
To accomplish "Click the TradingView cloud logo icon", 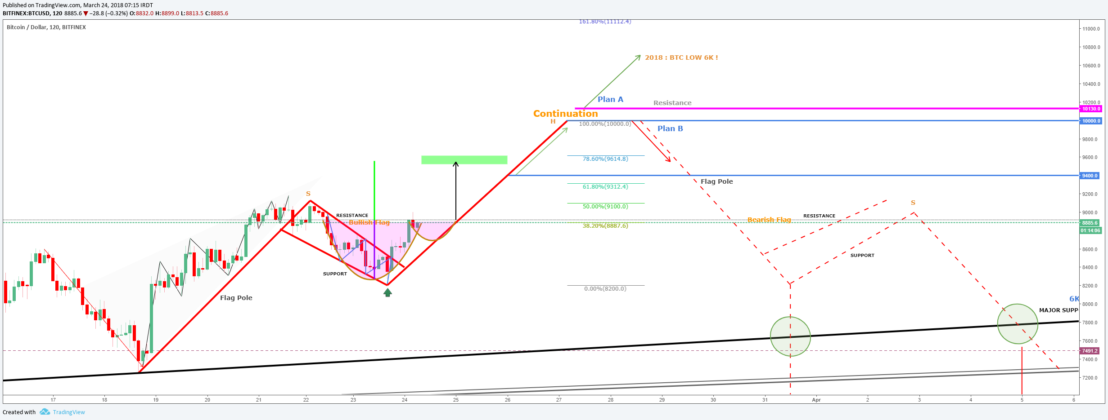I will (x=45, y=412).
